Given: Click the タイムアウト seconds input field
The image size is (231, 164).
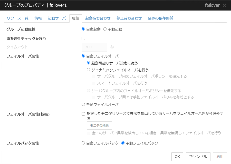Looking at the screenshot, I should pyautogui.click(x=94, y=47).
